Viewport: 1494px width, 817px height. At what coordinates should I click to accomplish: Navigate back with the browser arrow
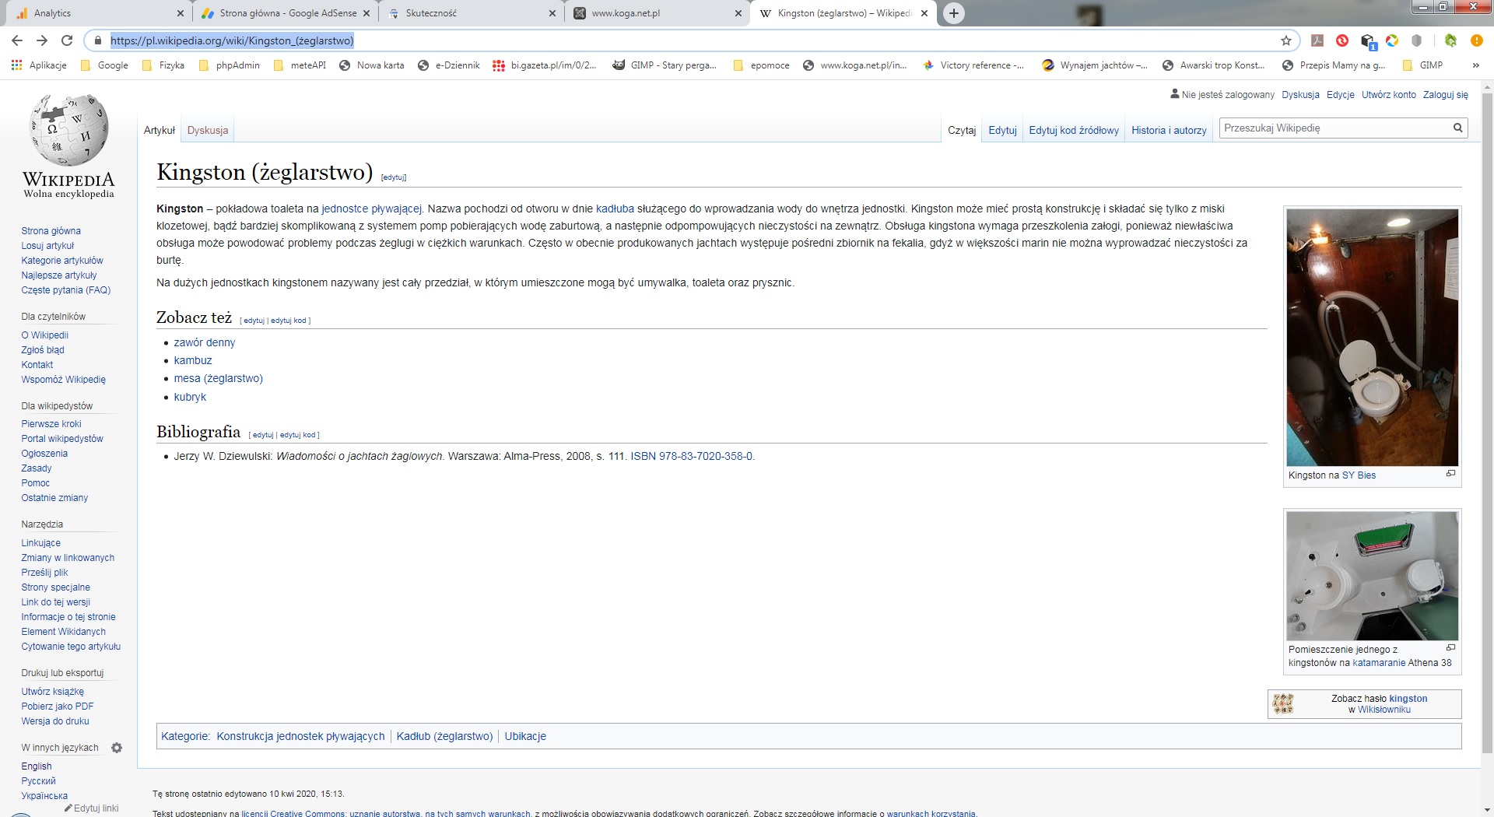17,40
